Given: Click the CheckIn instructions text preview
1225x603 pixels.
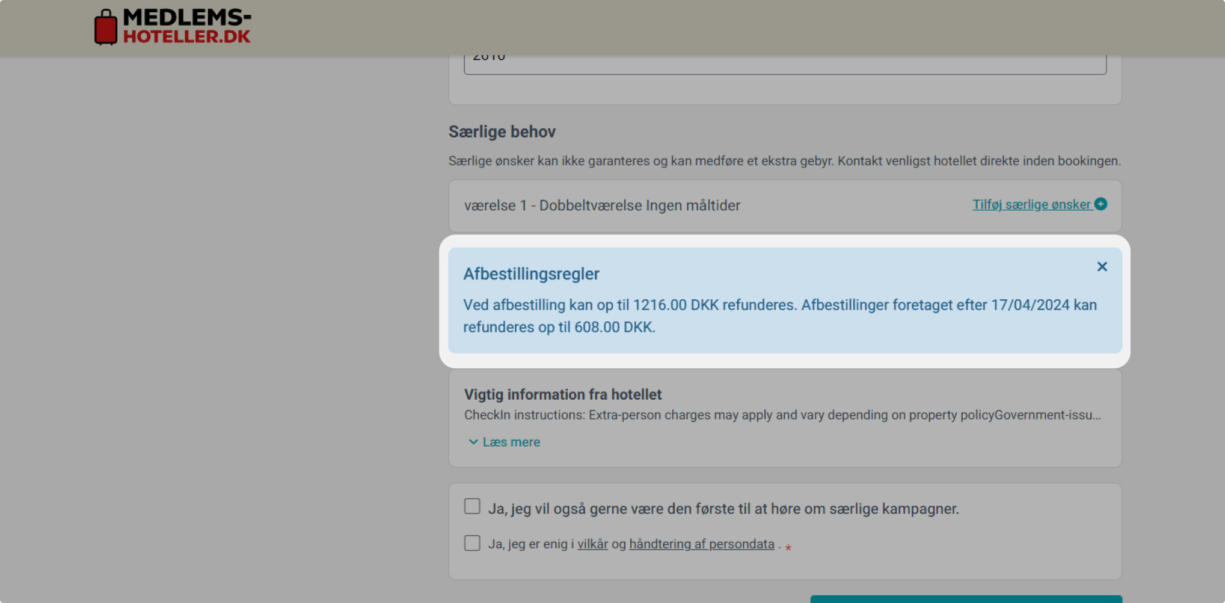Looking at the screenshot, I should click(782, 415).
